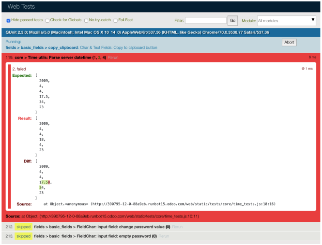Viewport: 322px width, 245px height.
Task: Click the QUnit 2.3.0 user agent bar
Action: pyautogui.click(x=137, y=32)
